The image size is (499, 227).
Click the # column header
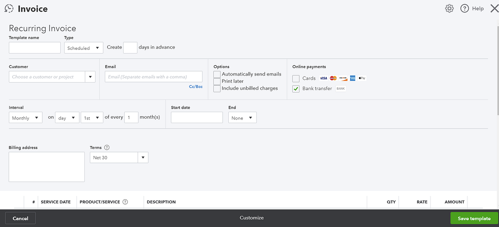[x=33, y=202]
